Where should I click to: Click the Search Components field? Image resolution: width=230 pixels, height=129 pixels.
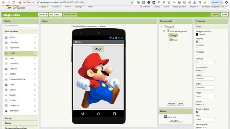point(20,26)
